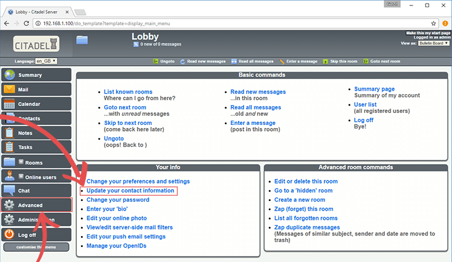Click Update your contact information link
This screenshot has height=262, width=452.
click(131, 191)
